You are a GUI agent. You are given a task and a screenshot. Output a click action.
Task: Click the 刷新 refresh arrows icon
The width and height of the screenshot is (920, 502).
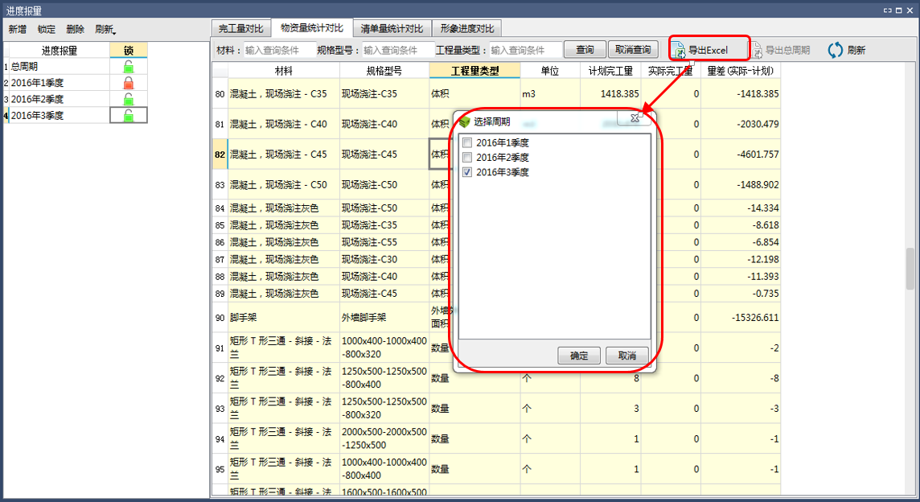(835, 51)
